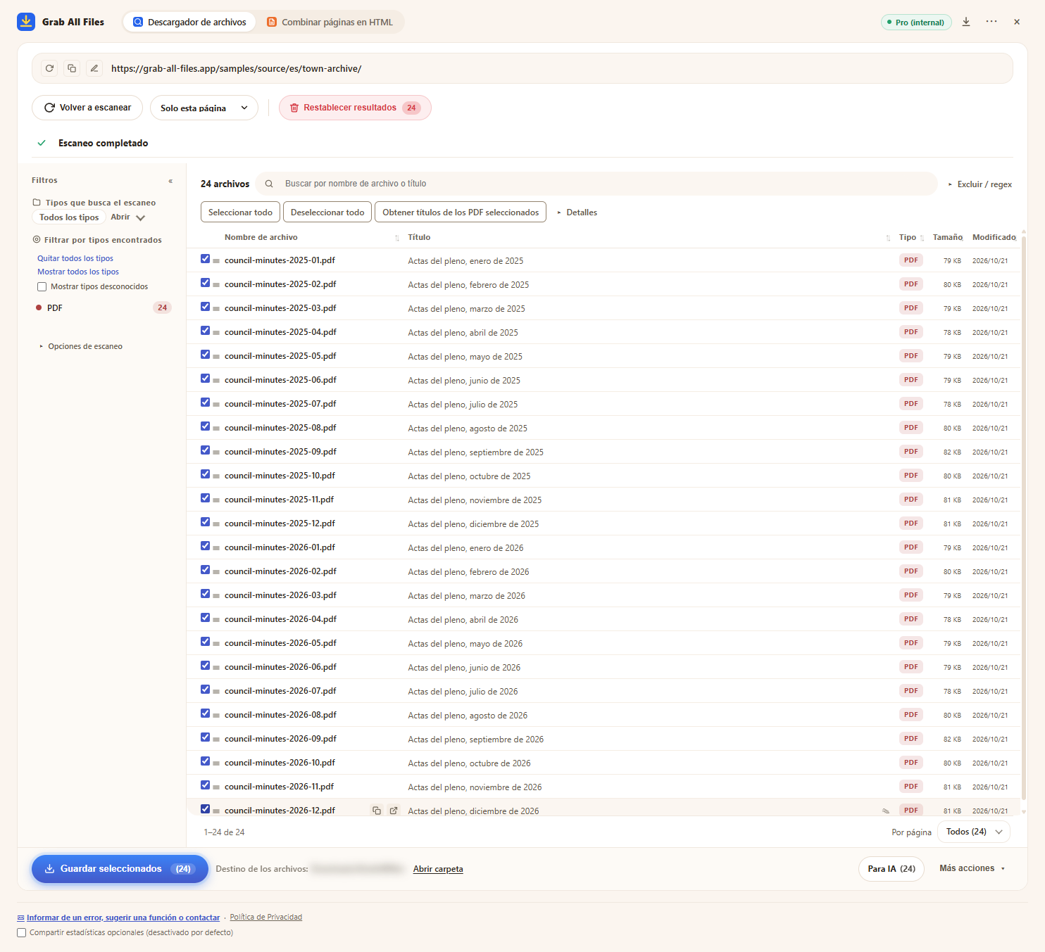Copy the URL with the copy icon
Screen dimensions: 1045x952
point(72,68)
